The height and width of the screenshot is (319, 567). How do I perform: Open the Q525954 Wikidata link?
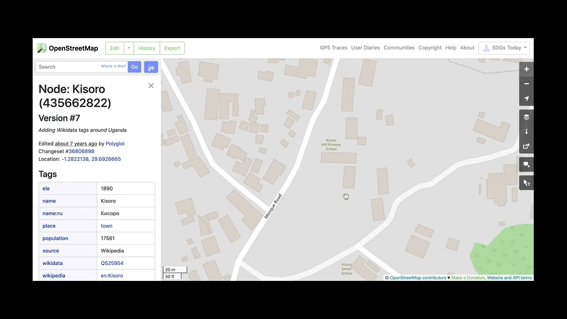click(x=112, y=263)
